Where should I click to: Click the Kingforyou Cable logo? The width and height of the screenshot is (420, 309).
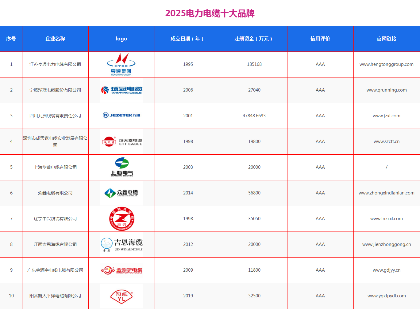pyautogui.click(x=121, y=270)
